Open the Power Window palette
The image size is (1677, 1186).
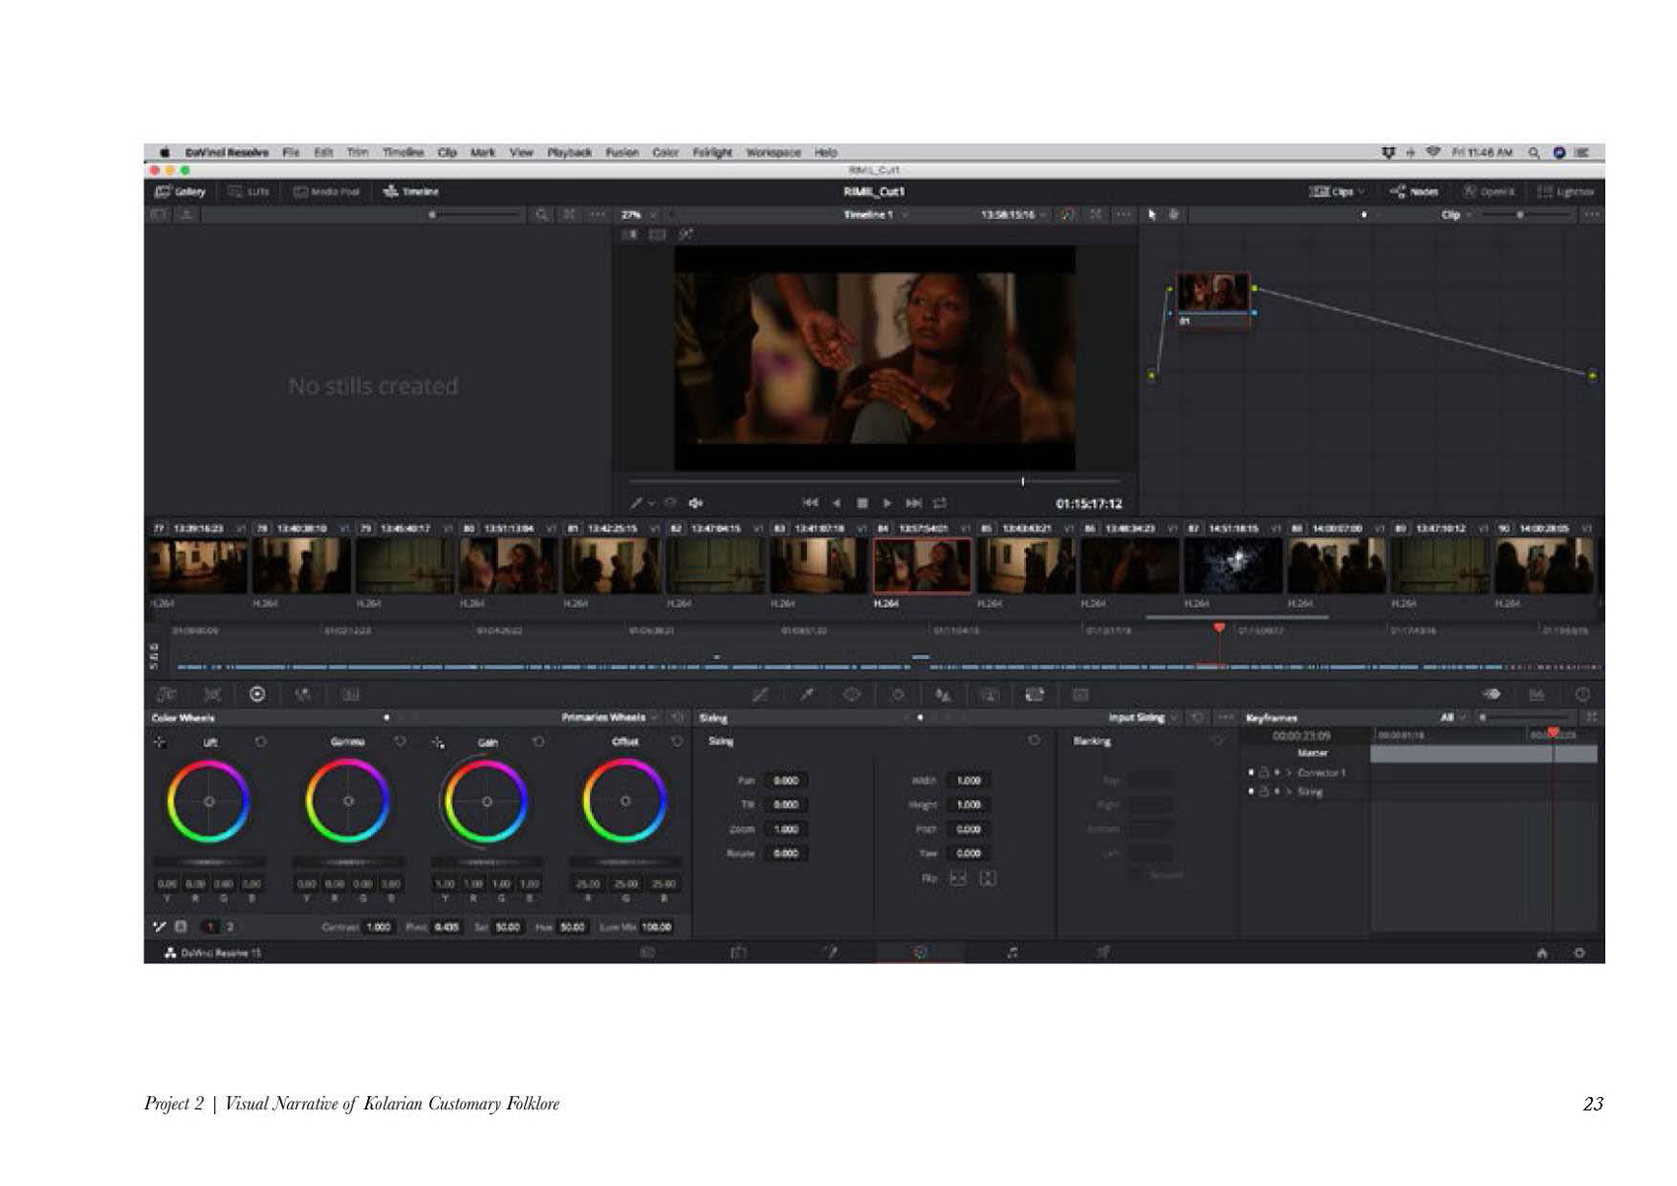[x=851, y=695]
